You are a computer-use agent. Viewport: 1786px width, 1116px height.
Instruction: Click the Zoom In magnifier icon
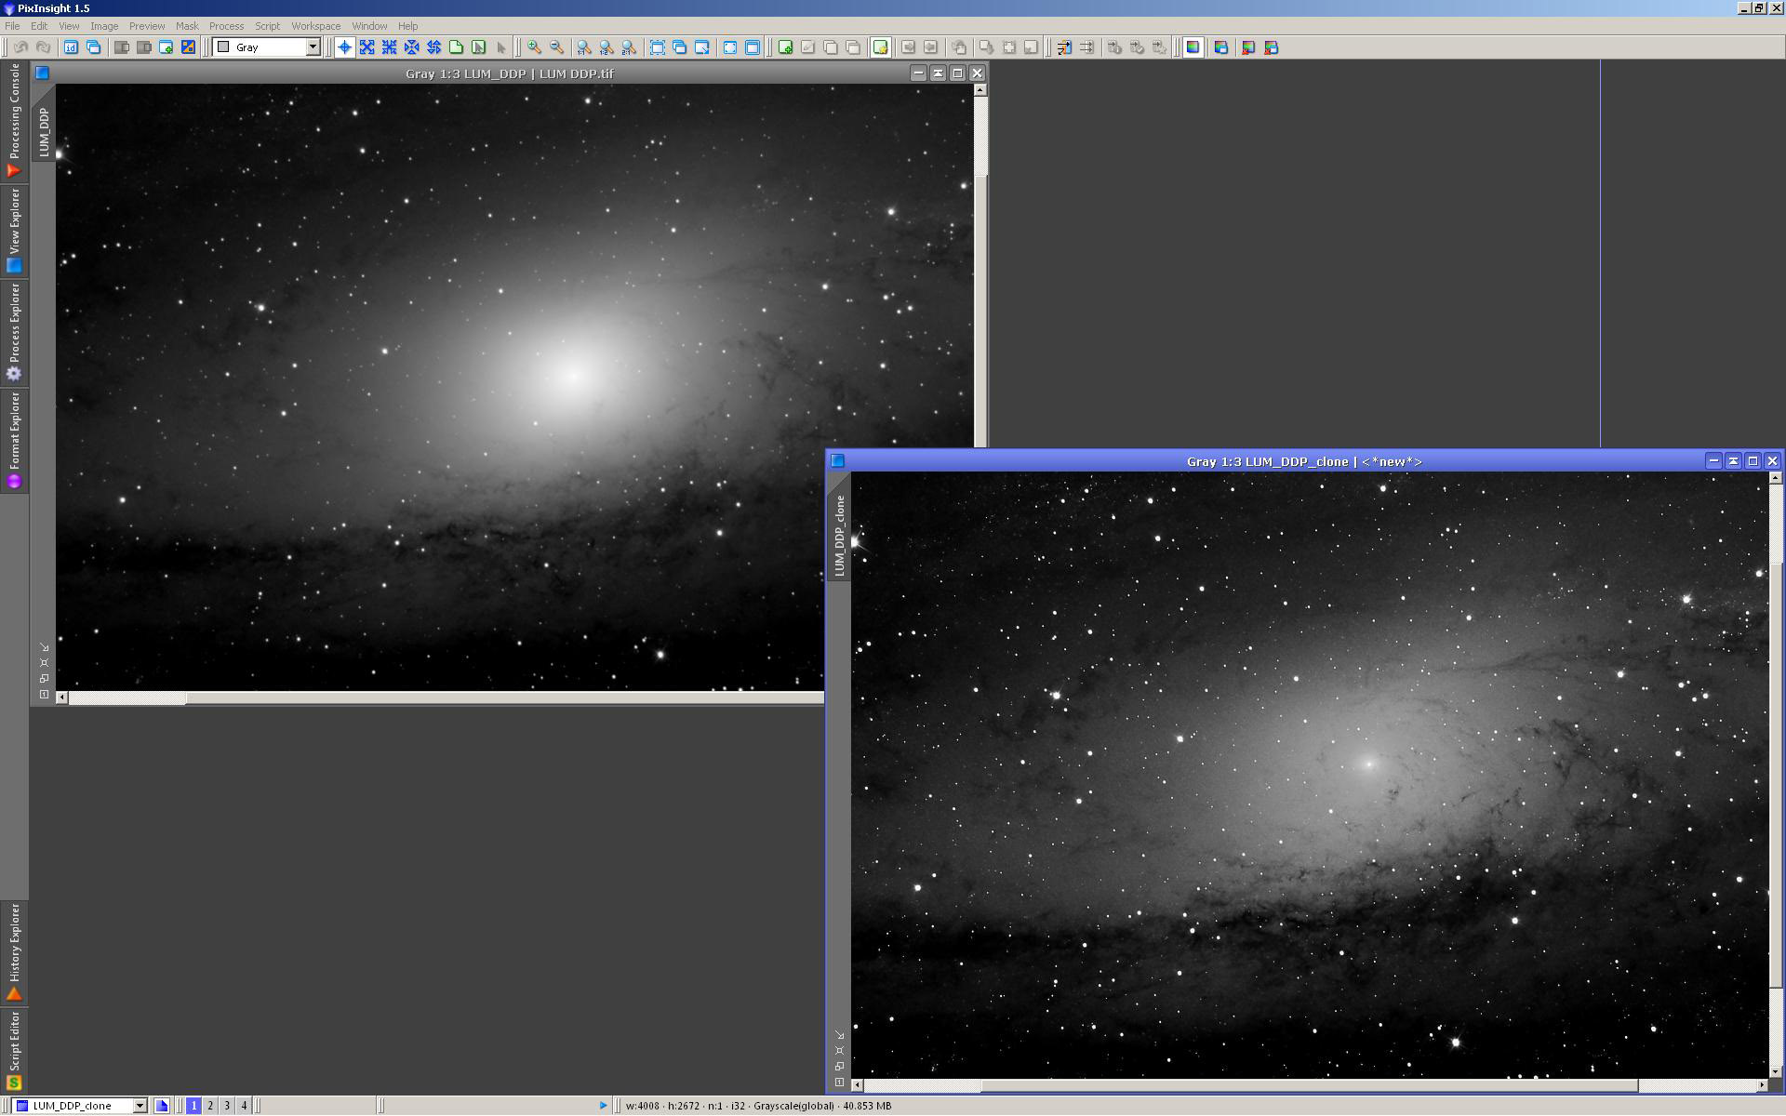(x=534, y=47)
